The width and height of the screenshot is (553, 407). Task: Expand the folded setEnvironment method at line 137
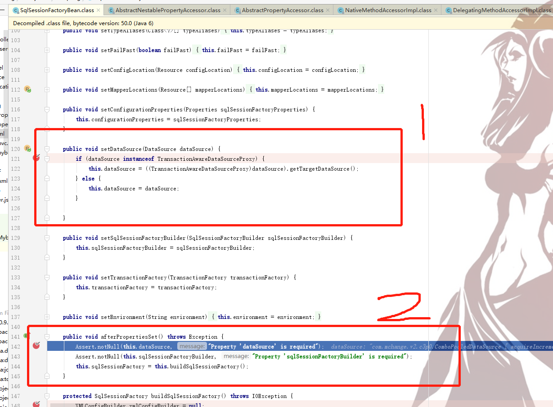[x=47, y=317]
